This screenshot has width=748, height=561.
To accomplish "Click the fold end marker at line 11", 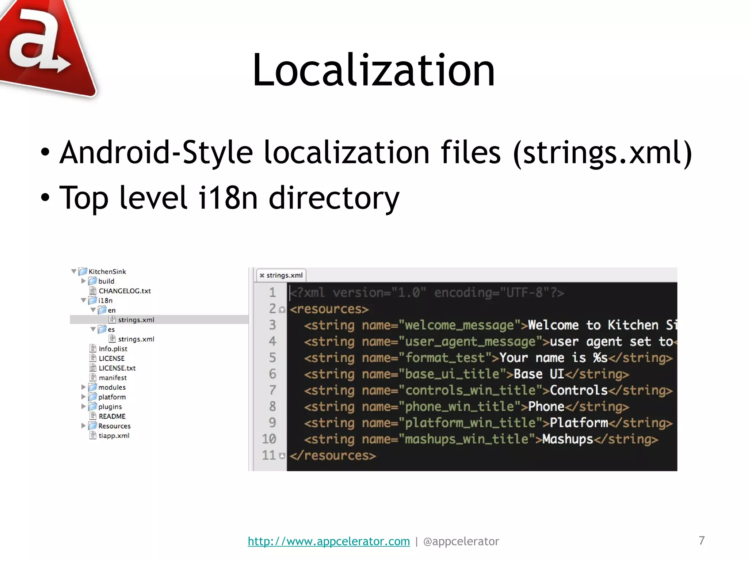I will 282,455.
